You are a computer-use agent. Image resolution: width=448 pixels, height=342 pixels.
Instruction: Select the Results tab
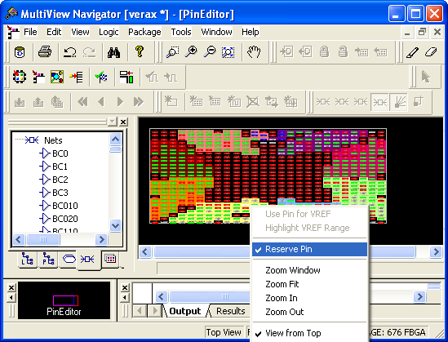click(x=231, y=311)
